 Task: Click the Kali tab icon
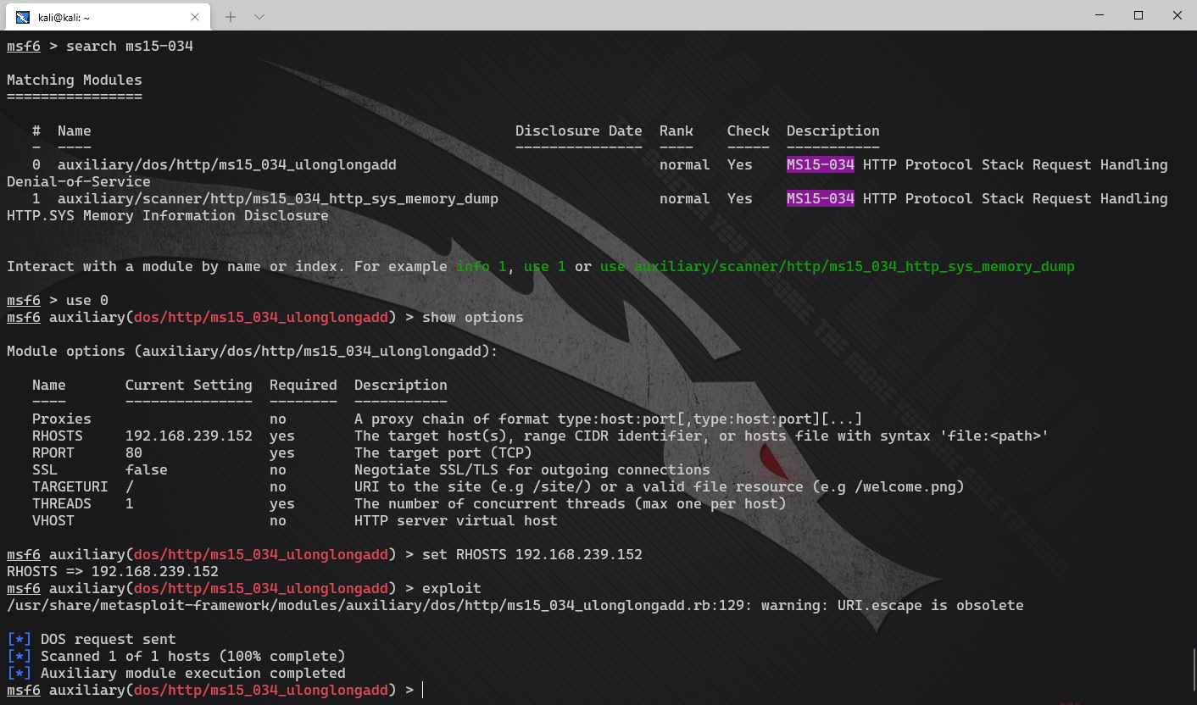point(23,16)
